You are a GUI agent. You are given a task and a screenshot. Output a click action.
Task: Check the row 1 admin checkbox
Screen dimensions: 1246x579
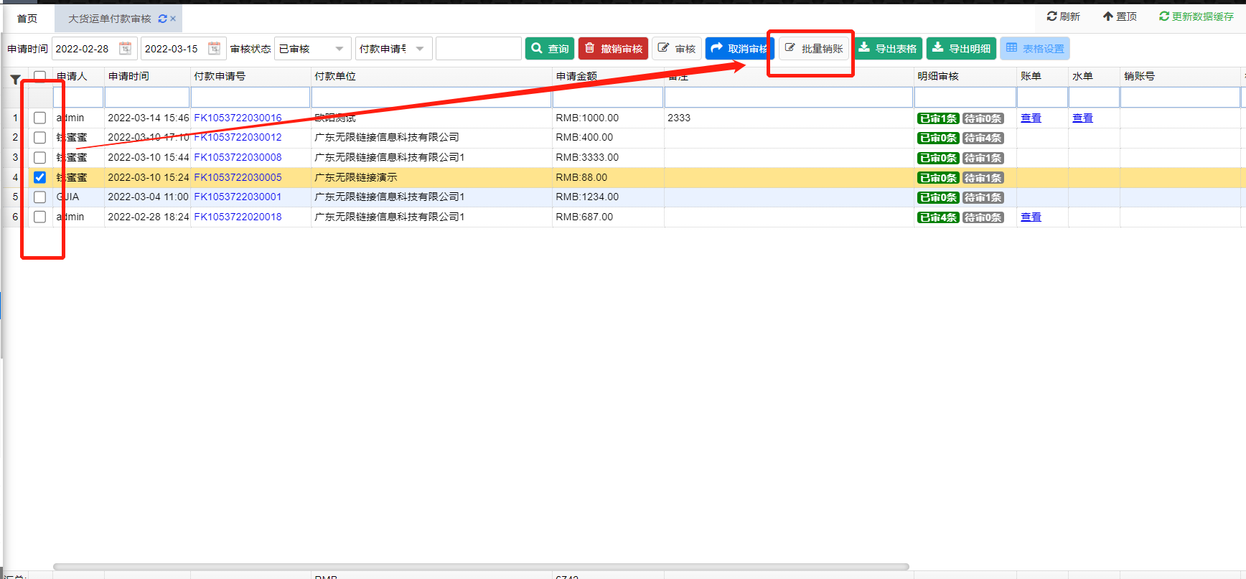[x=39, y=118]
